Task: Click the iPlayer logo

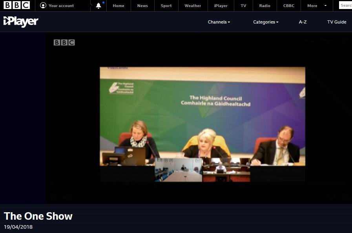Action: pos(20,22)
